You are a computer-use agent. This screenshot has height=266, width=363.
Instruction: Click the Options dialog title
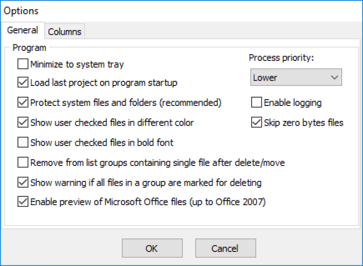[x=21, y=11]
